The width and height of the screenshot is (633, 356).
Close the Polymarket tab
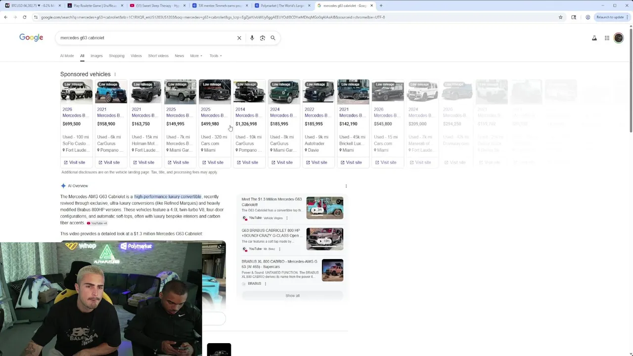pyautogui.click(x=309, y=6)
